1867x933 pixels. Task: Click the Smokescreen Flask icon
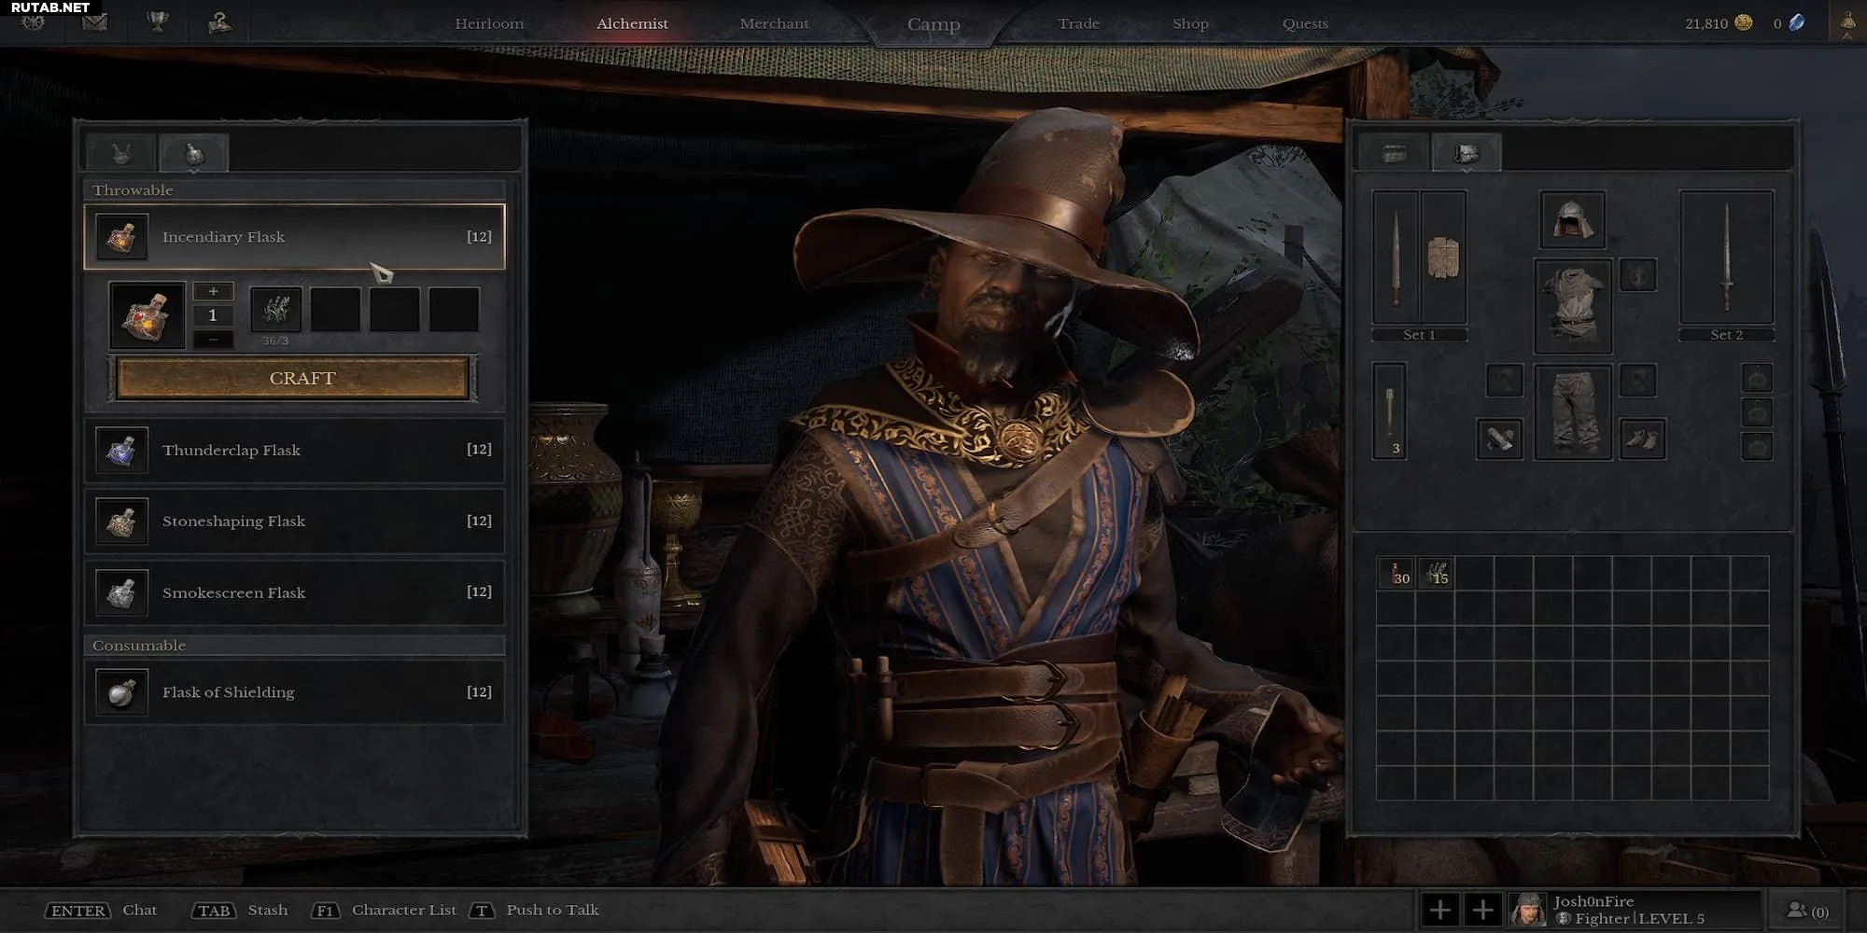point(121,592)
